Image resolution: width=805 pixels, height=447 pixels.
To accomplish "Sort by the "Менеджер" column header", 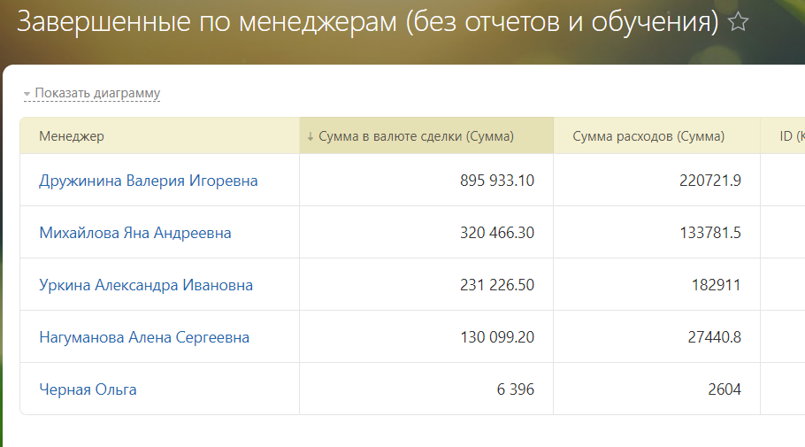I will point(72,136).
